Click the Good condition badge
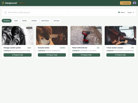The image size is (138, 103). (29, 48)
